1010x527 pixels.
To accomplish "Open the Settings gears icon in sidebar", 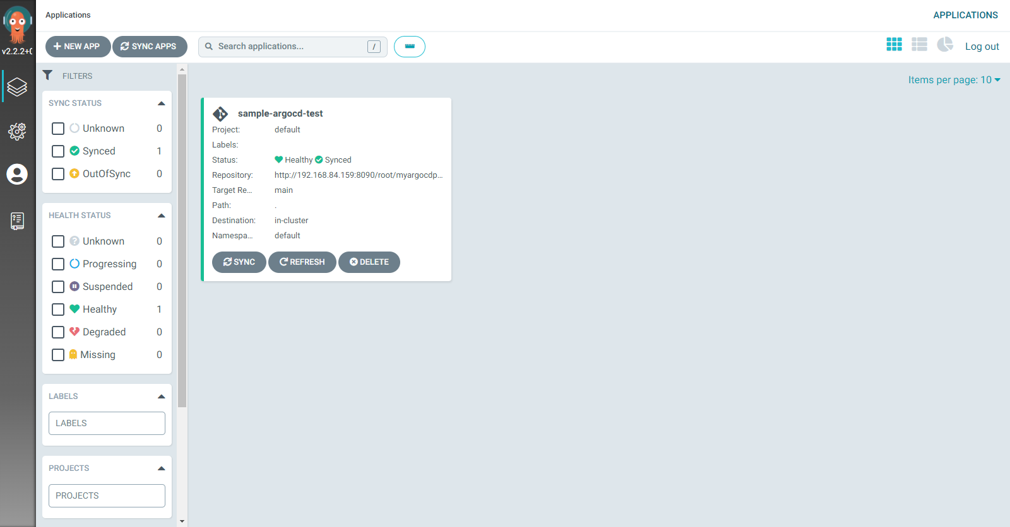I will coord(17,131).
